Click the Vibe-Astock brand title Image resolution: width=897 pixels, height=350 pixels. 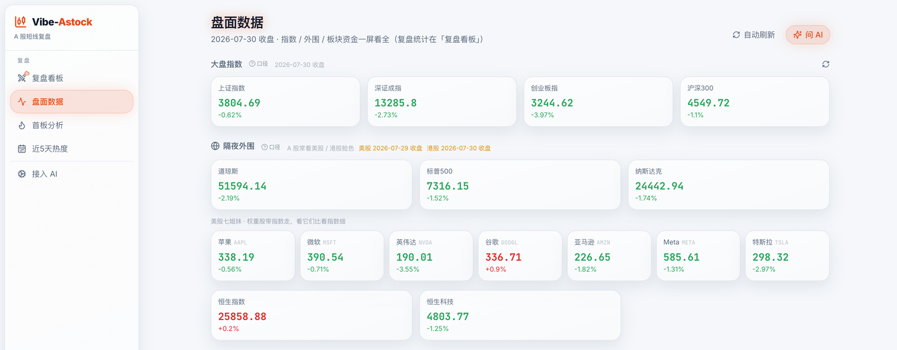click(x=62, y=22)
